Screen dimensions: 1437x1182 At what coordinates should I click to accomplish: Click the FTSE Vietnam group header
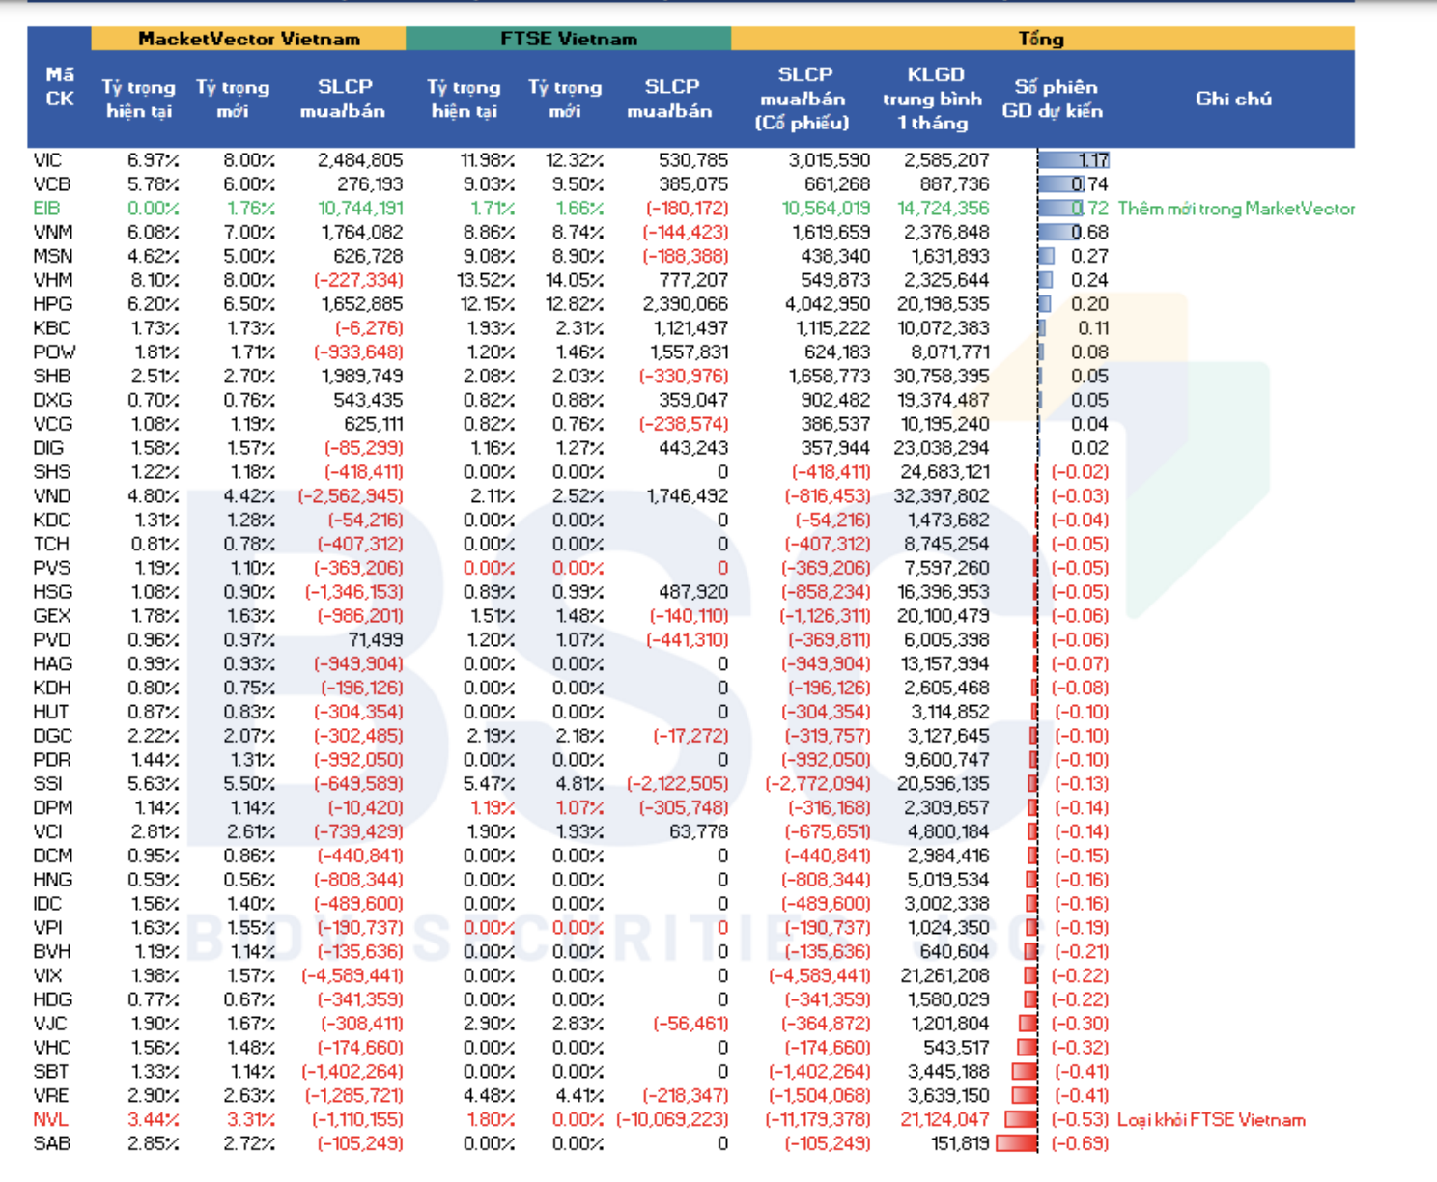click(x=568, y=39)
